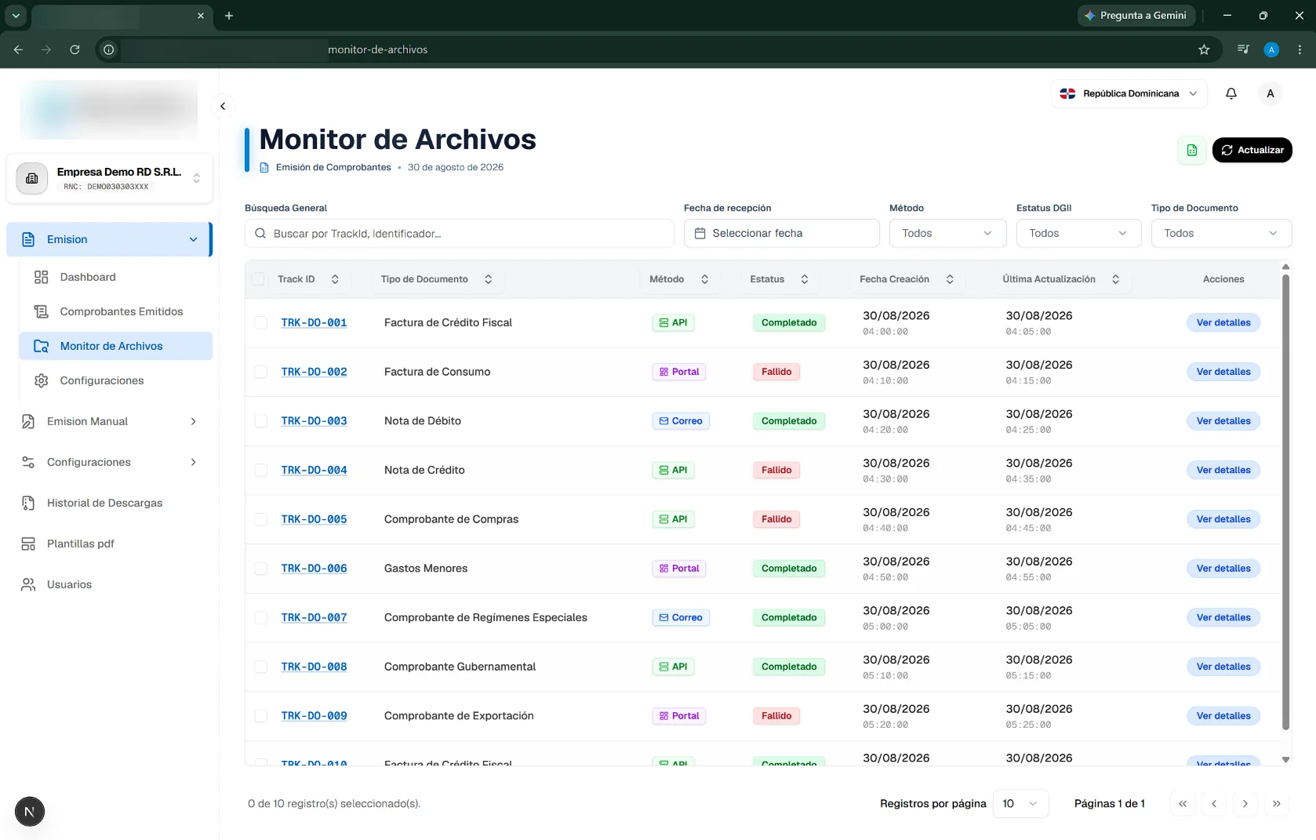Screen dimensions: 1316x840
Task: Click the Buscar por TrackId search field
Action: coord(460,234)
